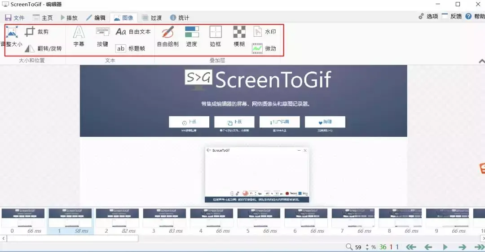
Task: Select the 自由绘制 free drawing tool
Action: (168, 36)
